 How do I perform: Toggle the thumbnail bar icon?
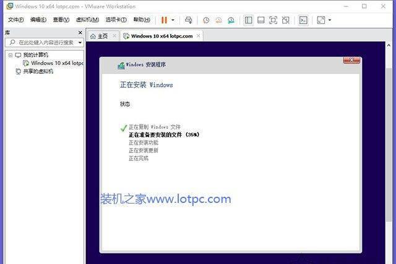pyautogui.click(x=261, y=20)
